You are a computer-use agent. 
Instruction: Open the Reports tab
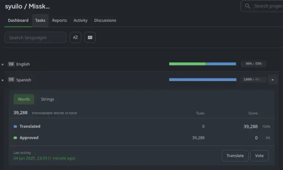59,21
